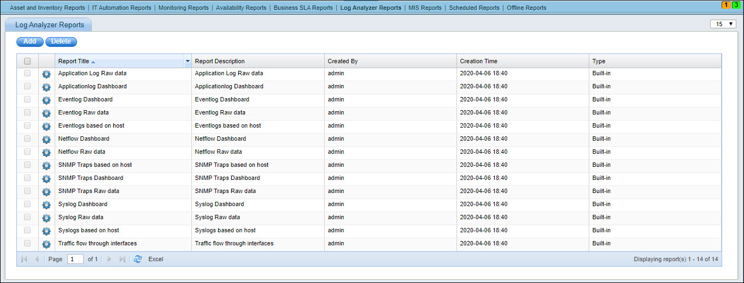Click gear icon beside Netflow Raw data
The image size is (744, 283).
click(46, 152)
